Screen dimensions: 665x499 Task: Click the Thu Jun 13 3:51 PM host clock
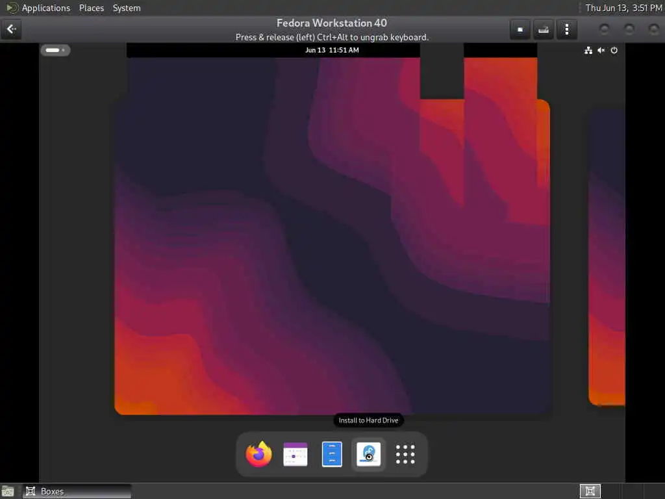tap(623, 8)
